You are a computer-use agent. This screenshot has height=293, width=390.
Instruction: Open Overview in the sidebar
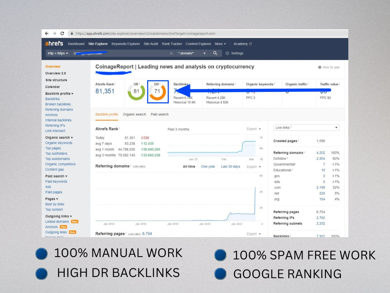pos(53,66)
